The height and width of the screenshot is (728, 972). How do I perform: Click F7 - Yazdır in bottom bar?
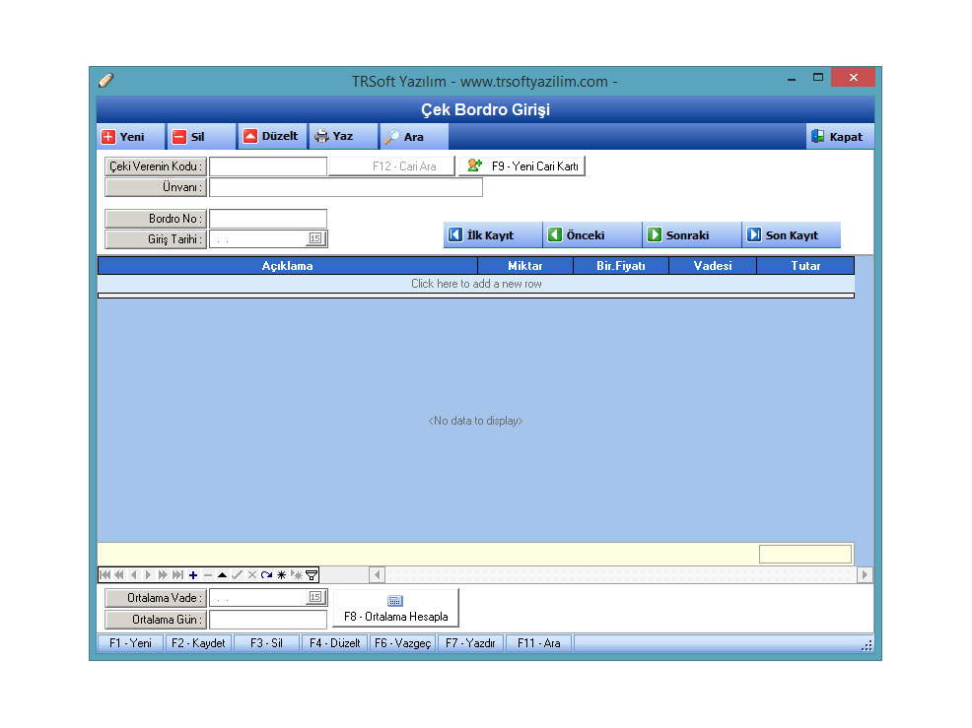point(470,643)
